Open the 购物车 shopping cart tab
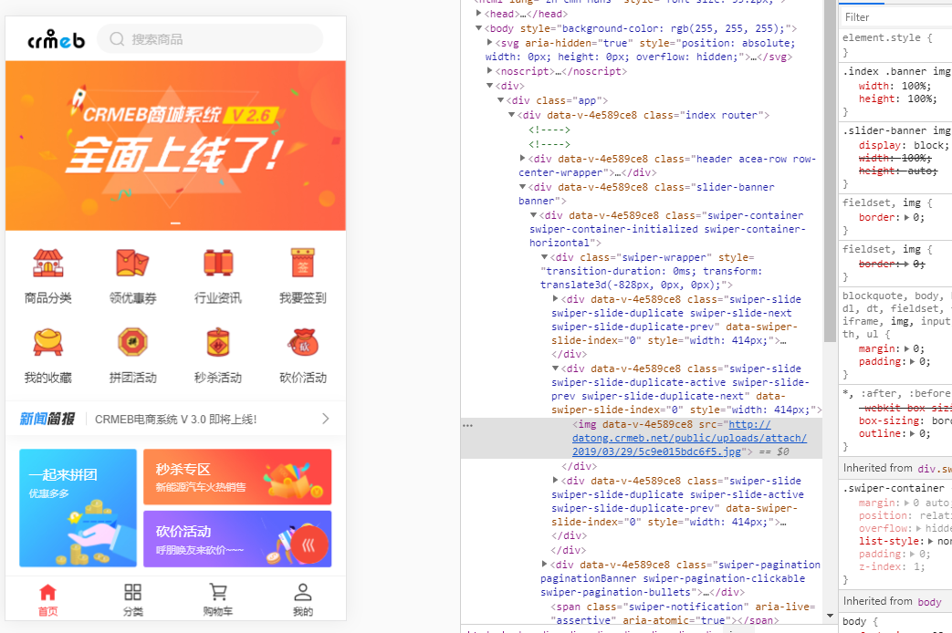The image size is (952, 633). pyautogui.click(x=218, y=599)
